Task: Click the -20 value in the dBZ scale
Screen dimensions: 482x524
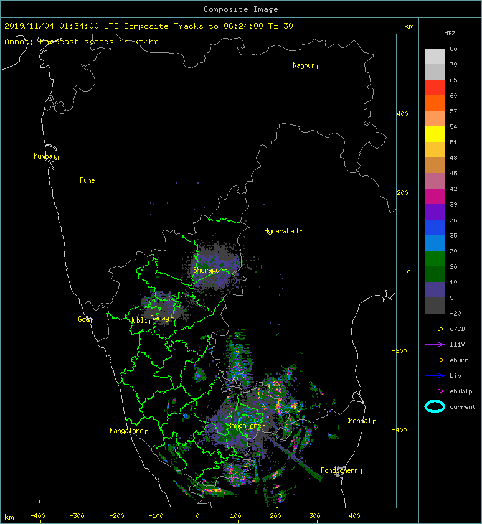Action: (456, 313)
